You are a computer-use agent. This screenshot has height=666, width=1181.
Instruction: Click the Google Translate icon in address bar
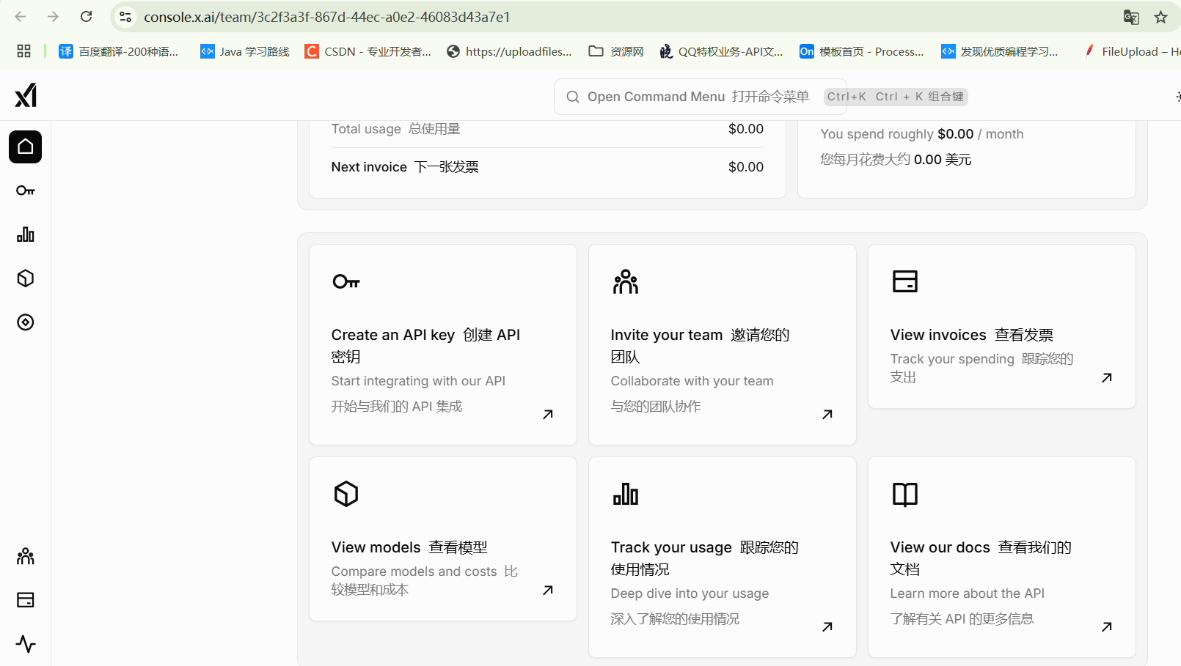tap(1131, 17)
